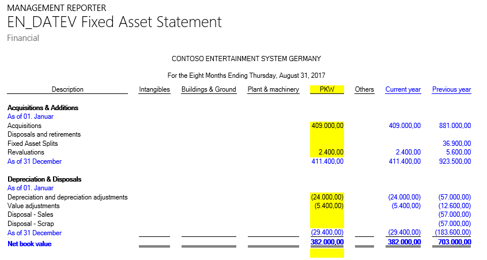The image size is (487, 260).
Task: Click Previous year Acquisitions amount 881.000,00
Action: coord(455,126)
